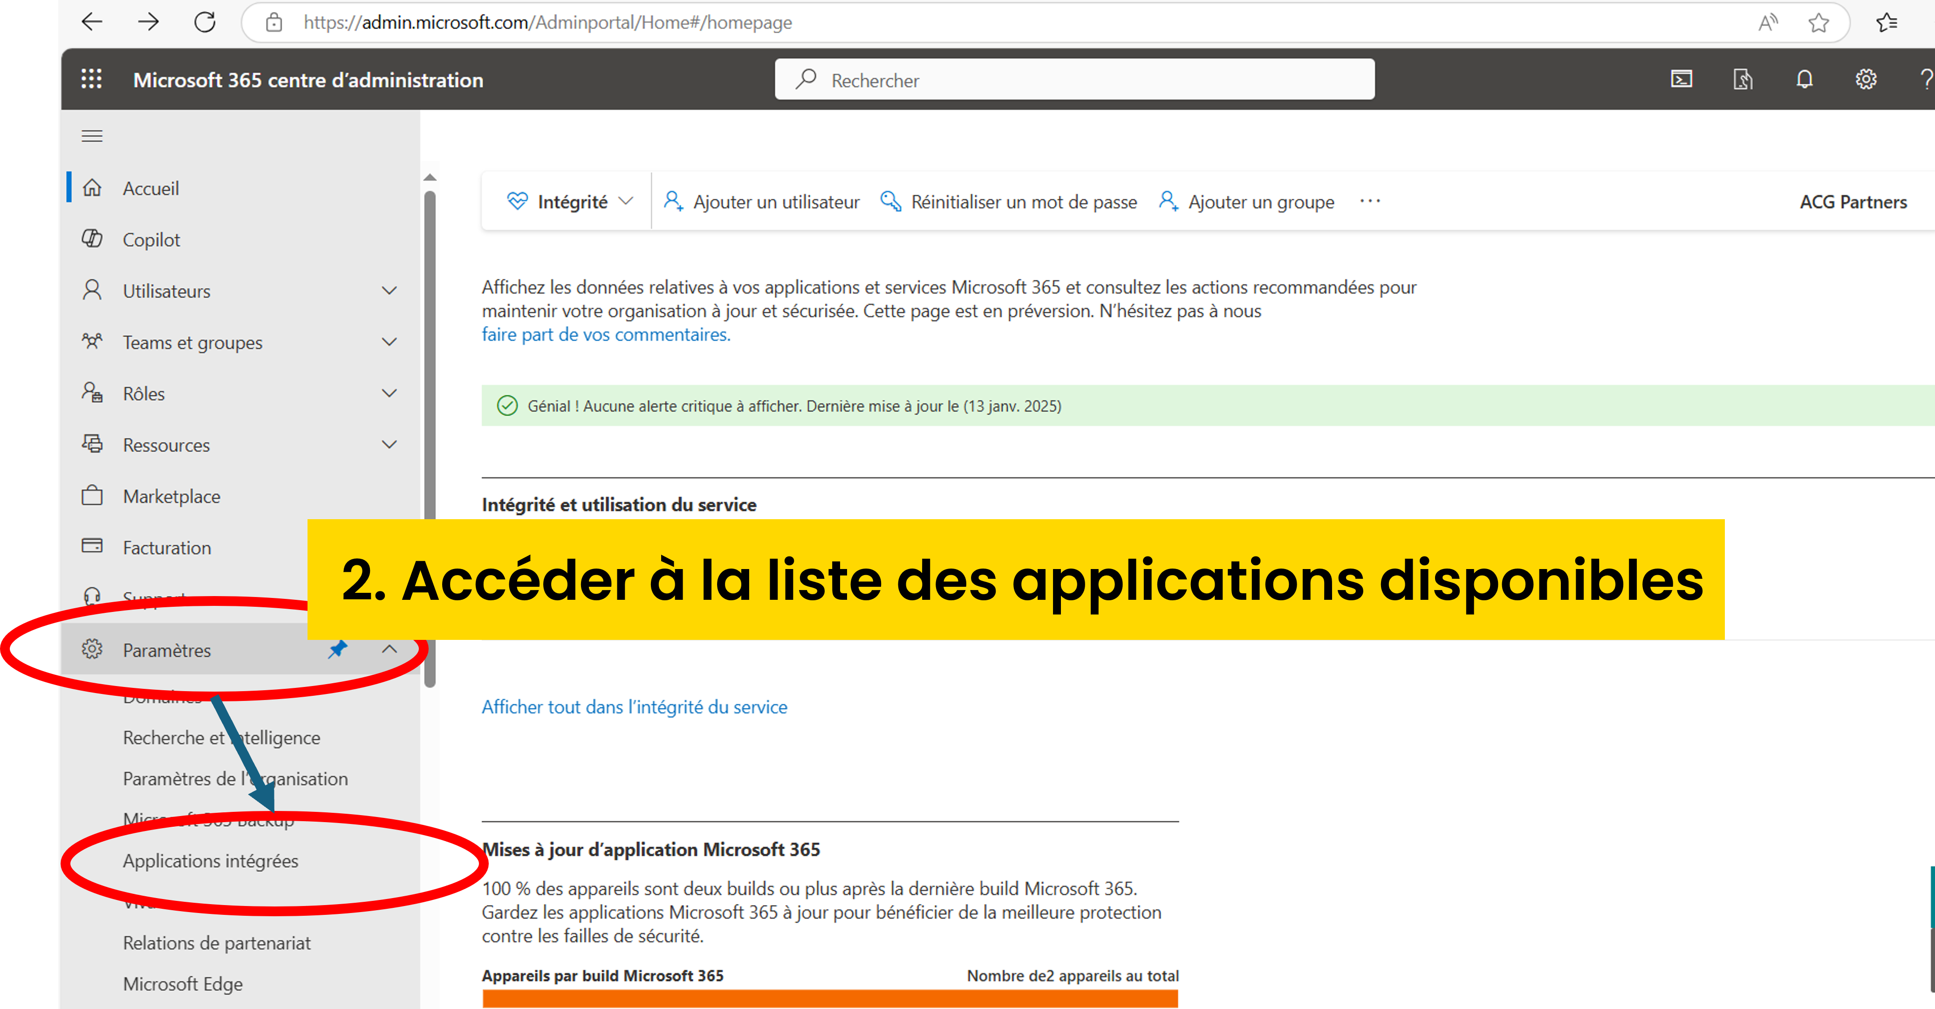Open the header settings gear icon
The height and width of the screenshot is (1009, 1935).
pyautogui.click(x=1866, y=80)
